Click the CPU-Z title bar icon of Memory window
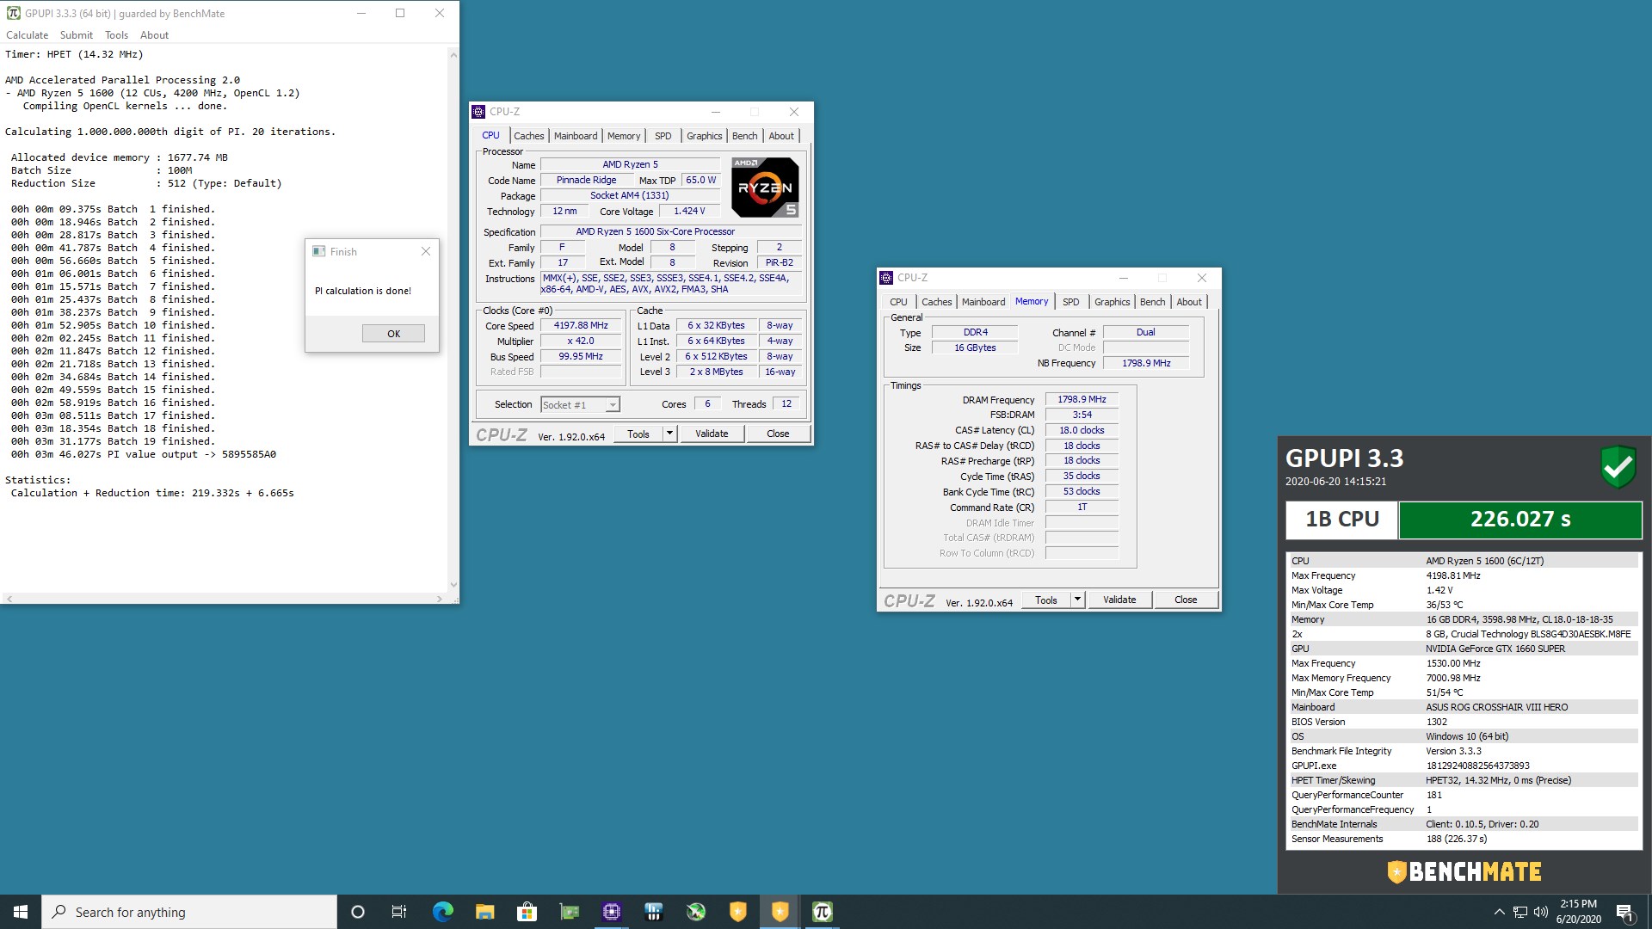Viewport: 1652px width, 929px height. pyautogui.click(x=886, y=278)
